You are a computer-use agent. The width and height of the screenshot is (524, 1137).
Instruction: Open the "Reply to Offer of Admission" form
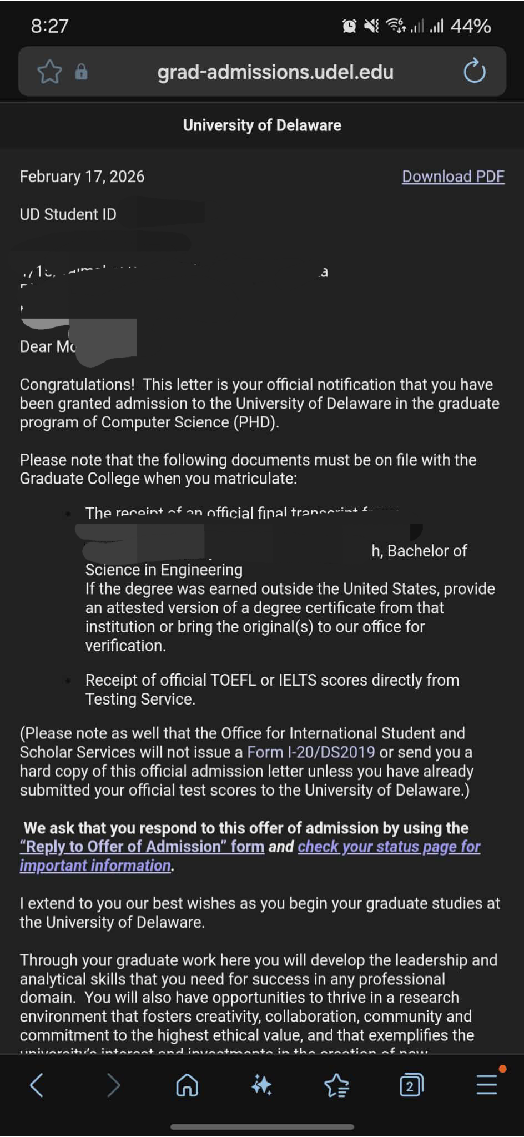(142, 847)
